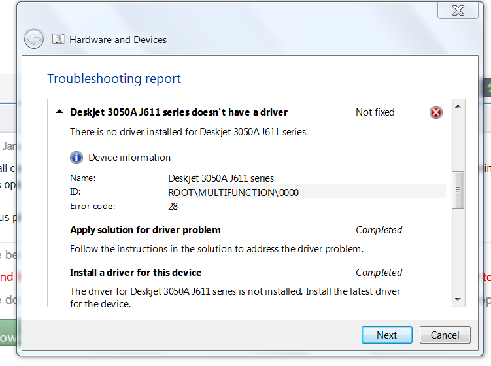
Task: Click 'There is no driver installed' description
Action: [x=189, y=132]
